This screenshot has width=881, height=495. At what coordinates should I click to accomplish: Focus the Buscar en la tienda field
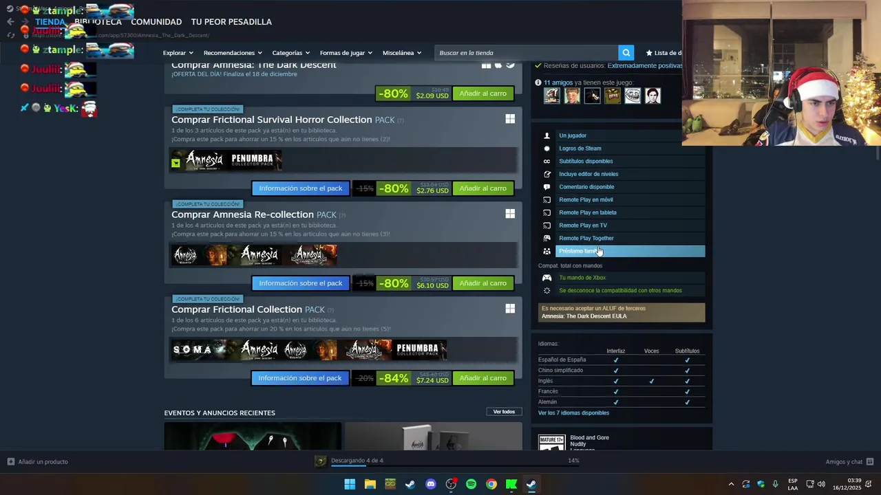click(x=527, y=53)
